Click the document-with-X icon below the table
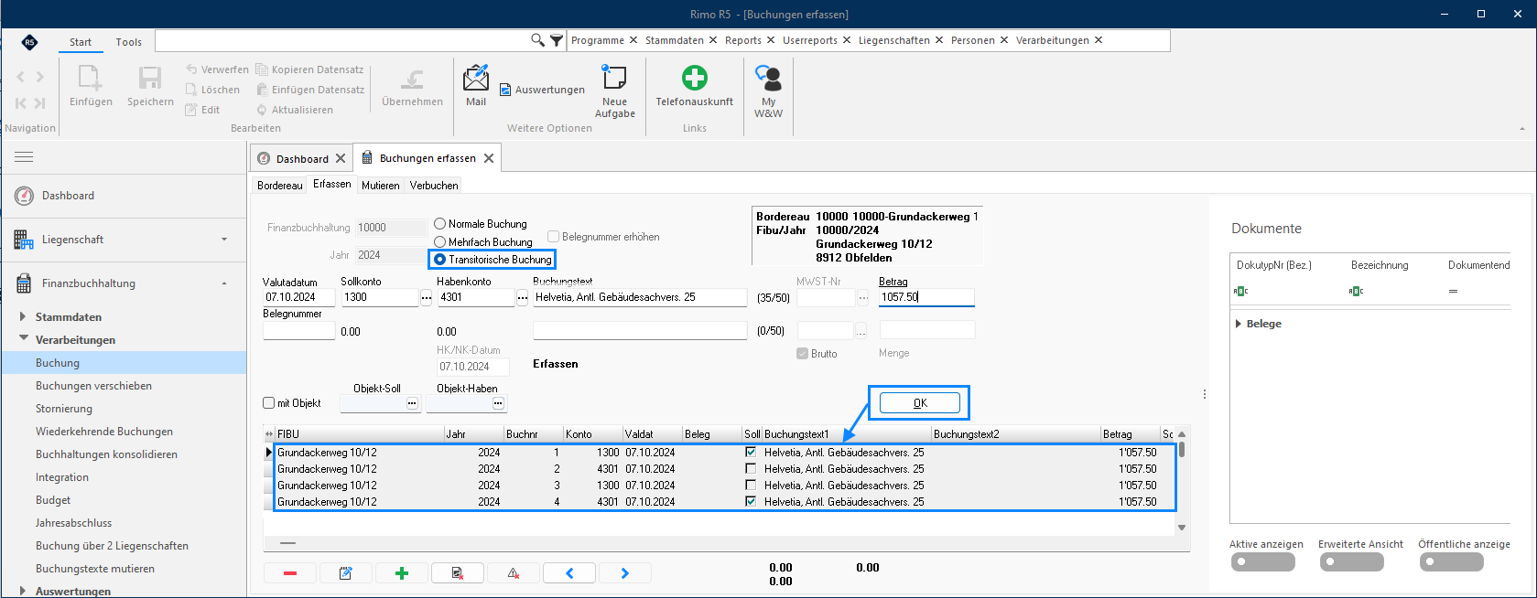The image size is (1537, 598). [458, 573]
